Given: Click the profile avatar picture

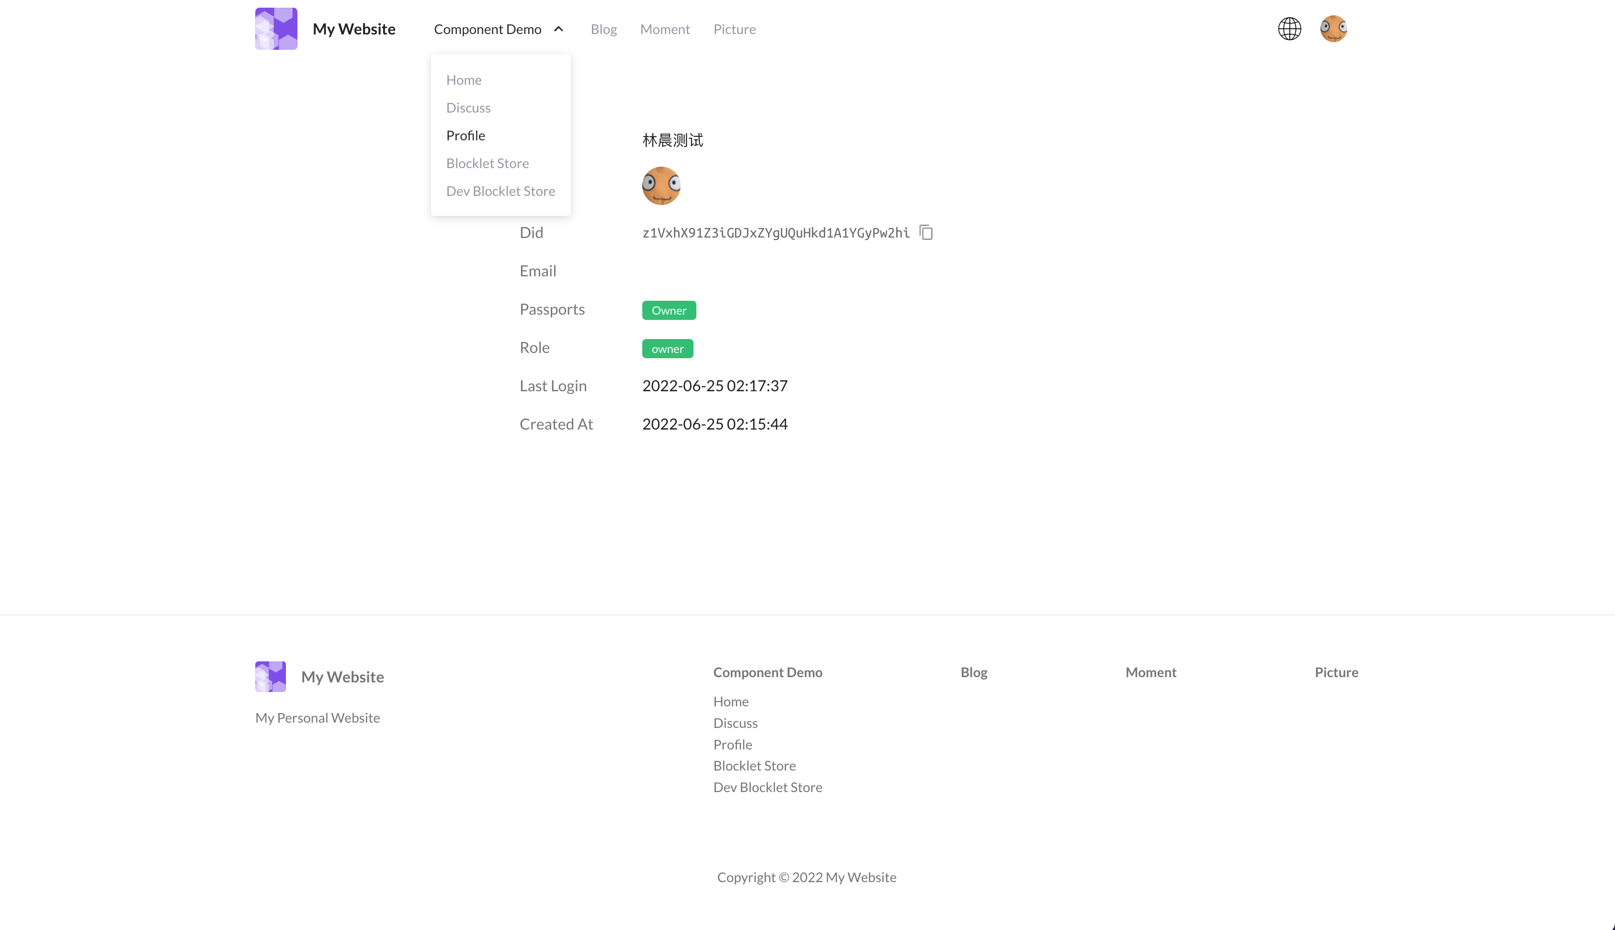Looking at the screenshot, I should [x=661, y=186].
